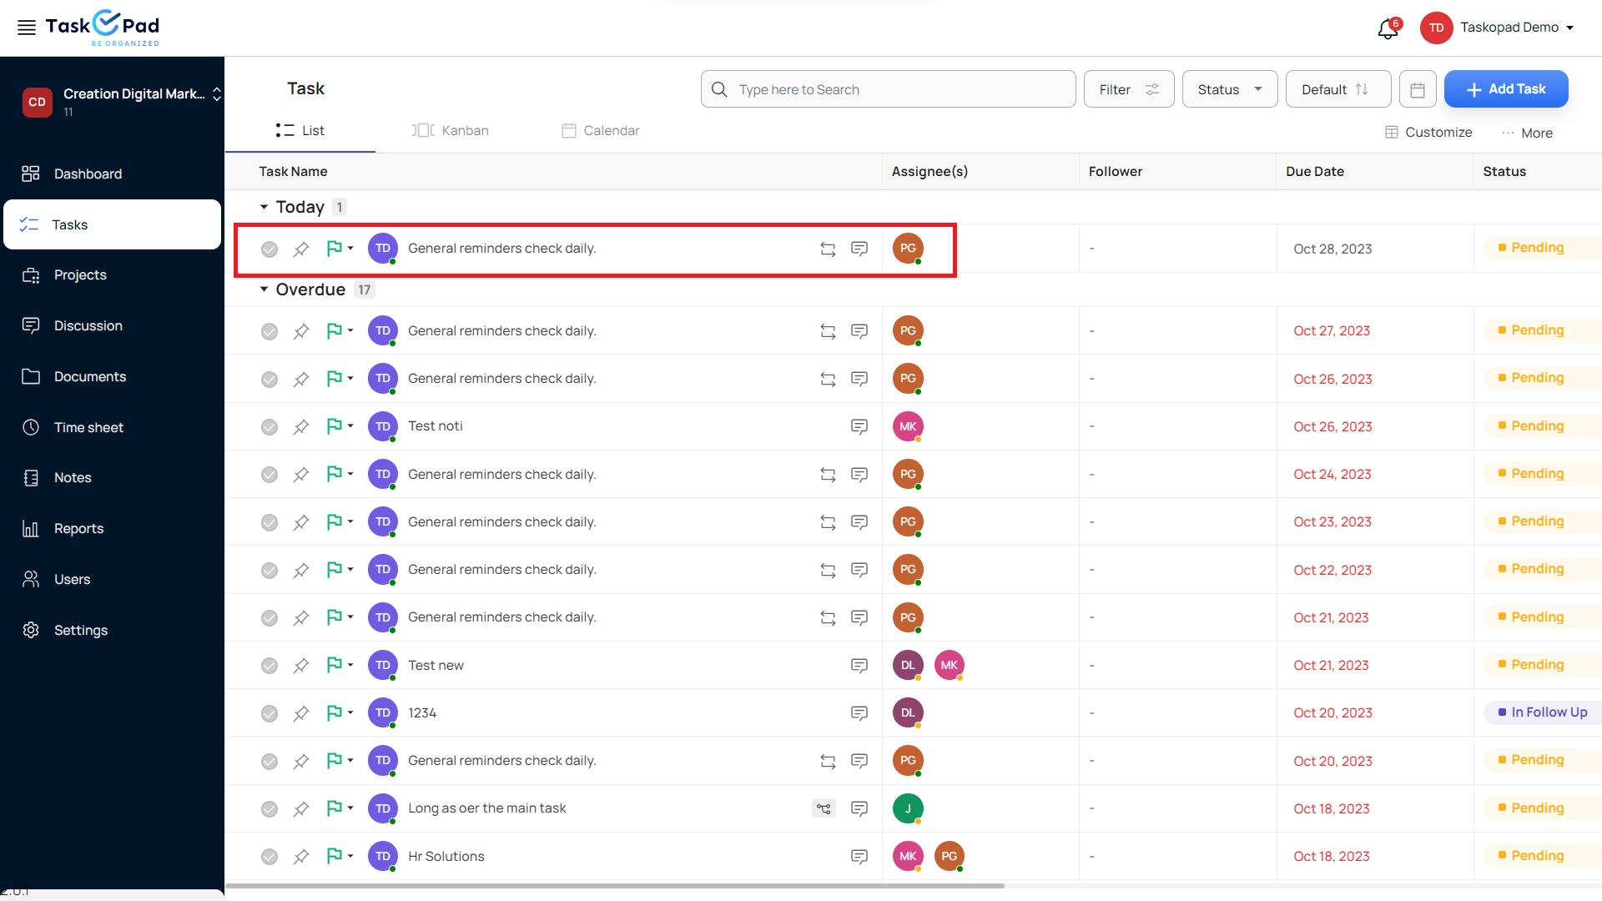The image size is (1602, 901).
Task: Click the Add Task button
Action: pyautogui.click(x=1505, y=89)
